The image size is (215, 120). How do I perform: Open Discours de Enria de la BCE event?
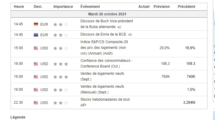pyautogui.click(x=103, y=34)
